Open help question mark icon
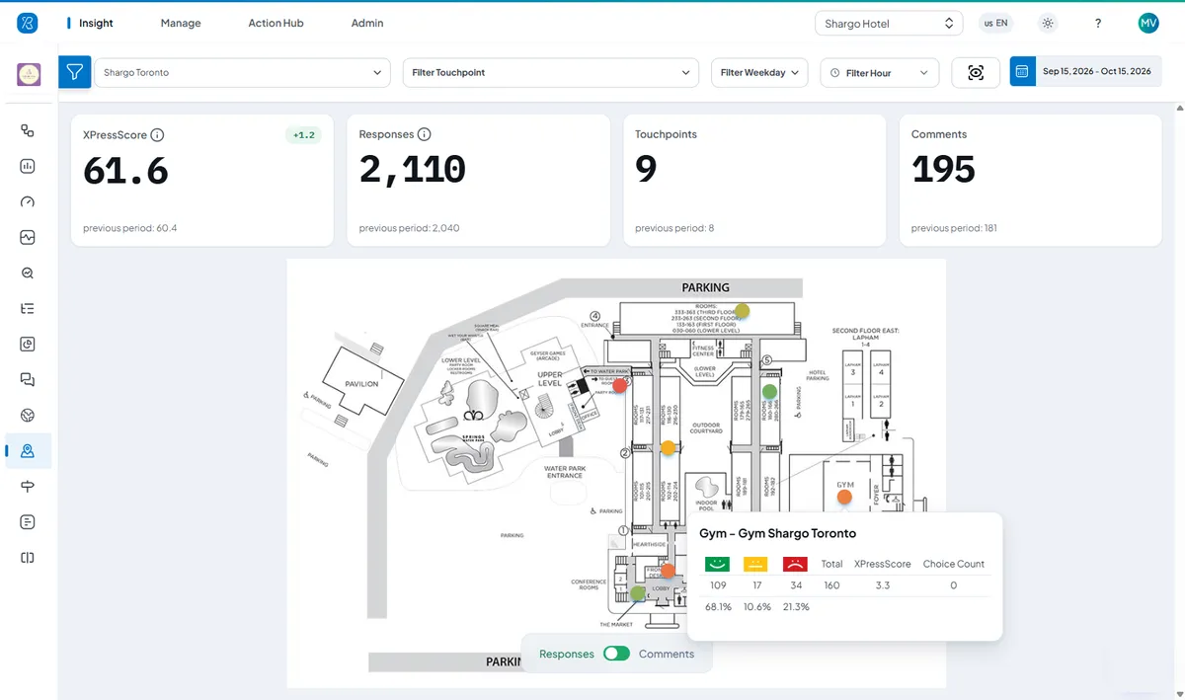Image resolution: width=1185 pixels, height=700 pixels. [x=1098, y=23]
